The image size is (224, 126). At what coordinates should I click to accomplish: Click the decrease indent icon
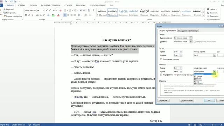pyautogui.click(x=81, y=10)
